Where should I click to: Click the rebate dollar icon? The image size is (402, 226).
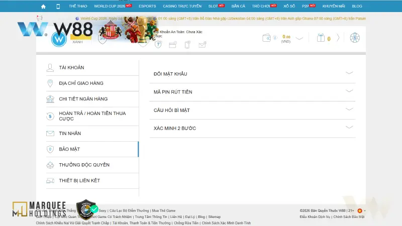click(x=50, y=117)
